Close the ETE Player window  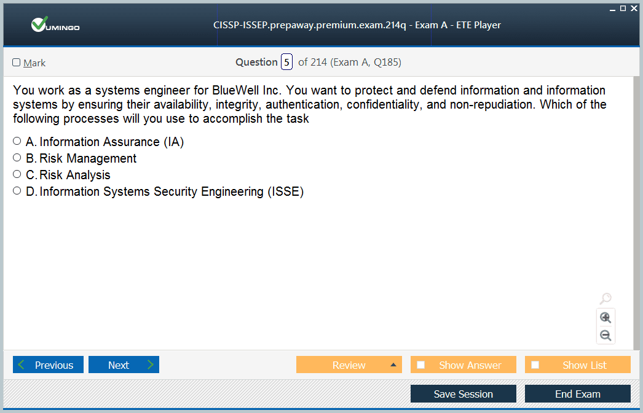click(x=633, y=8)
